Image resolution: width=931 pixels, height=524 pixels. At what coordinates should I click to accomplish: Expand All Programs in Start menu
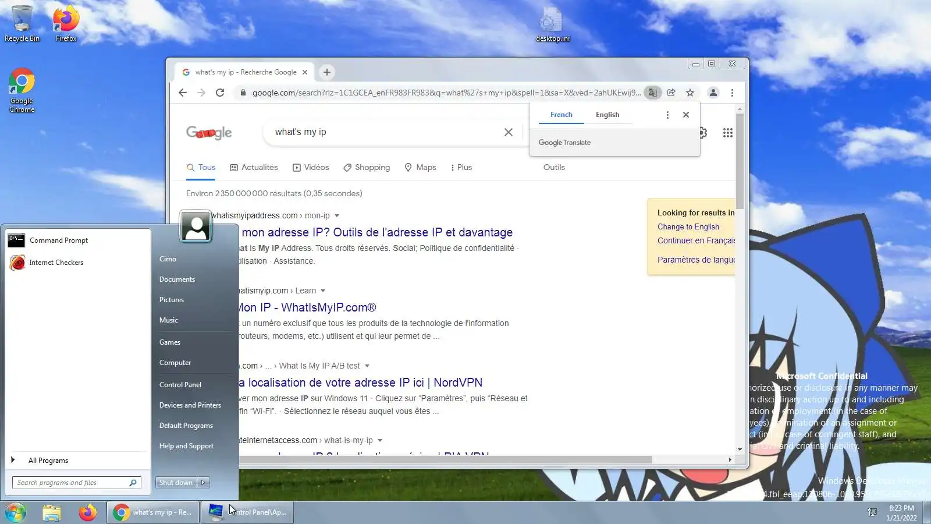tap(78, 461)
